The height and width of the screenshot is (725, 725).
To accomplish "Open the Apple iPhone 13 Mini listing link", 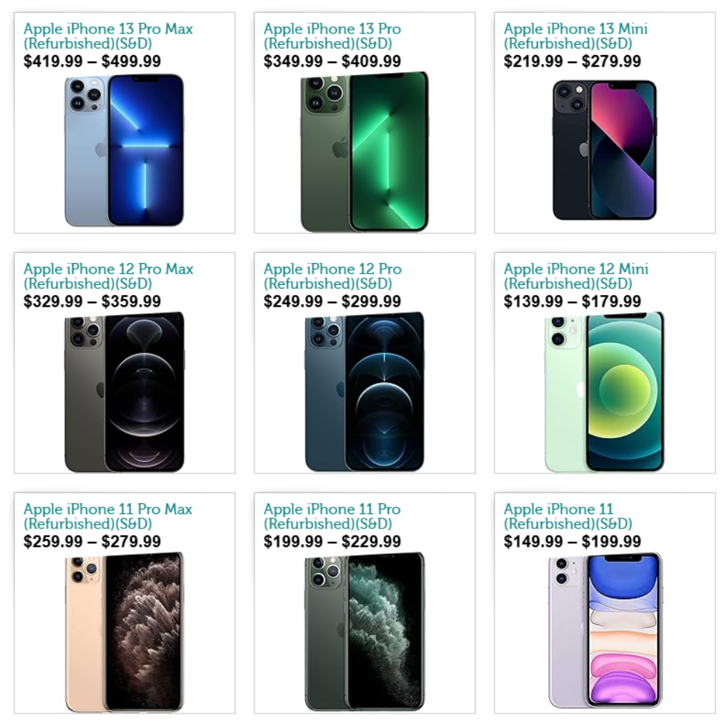I will (x=576, y=36).
